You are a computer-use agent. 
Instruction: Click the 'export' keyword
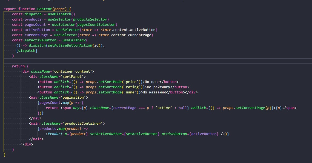point(10,9)
